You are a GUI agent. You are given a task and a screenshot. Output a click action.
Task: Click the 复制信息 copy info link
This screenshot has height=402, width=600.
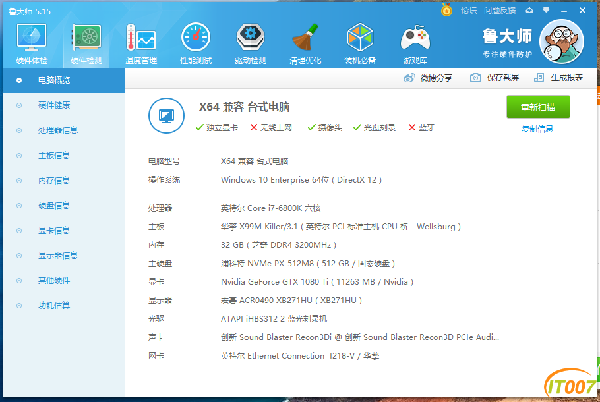tap(537, 129)
